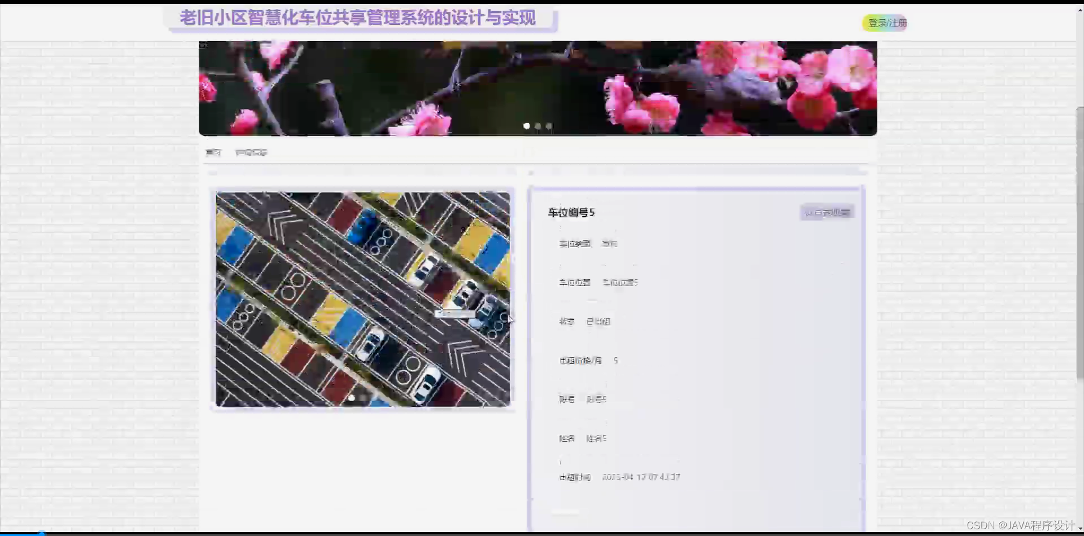Screen dimensions: 1084x536
Task: Click the 账号5 value
Action: point(596,399)
